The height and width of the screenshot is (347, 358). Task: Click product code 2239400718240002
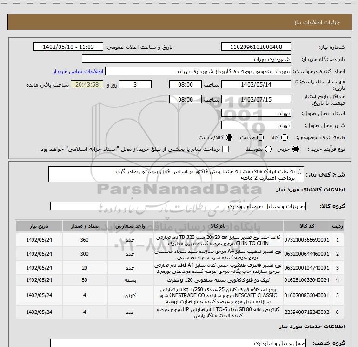[307, 312]
